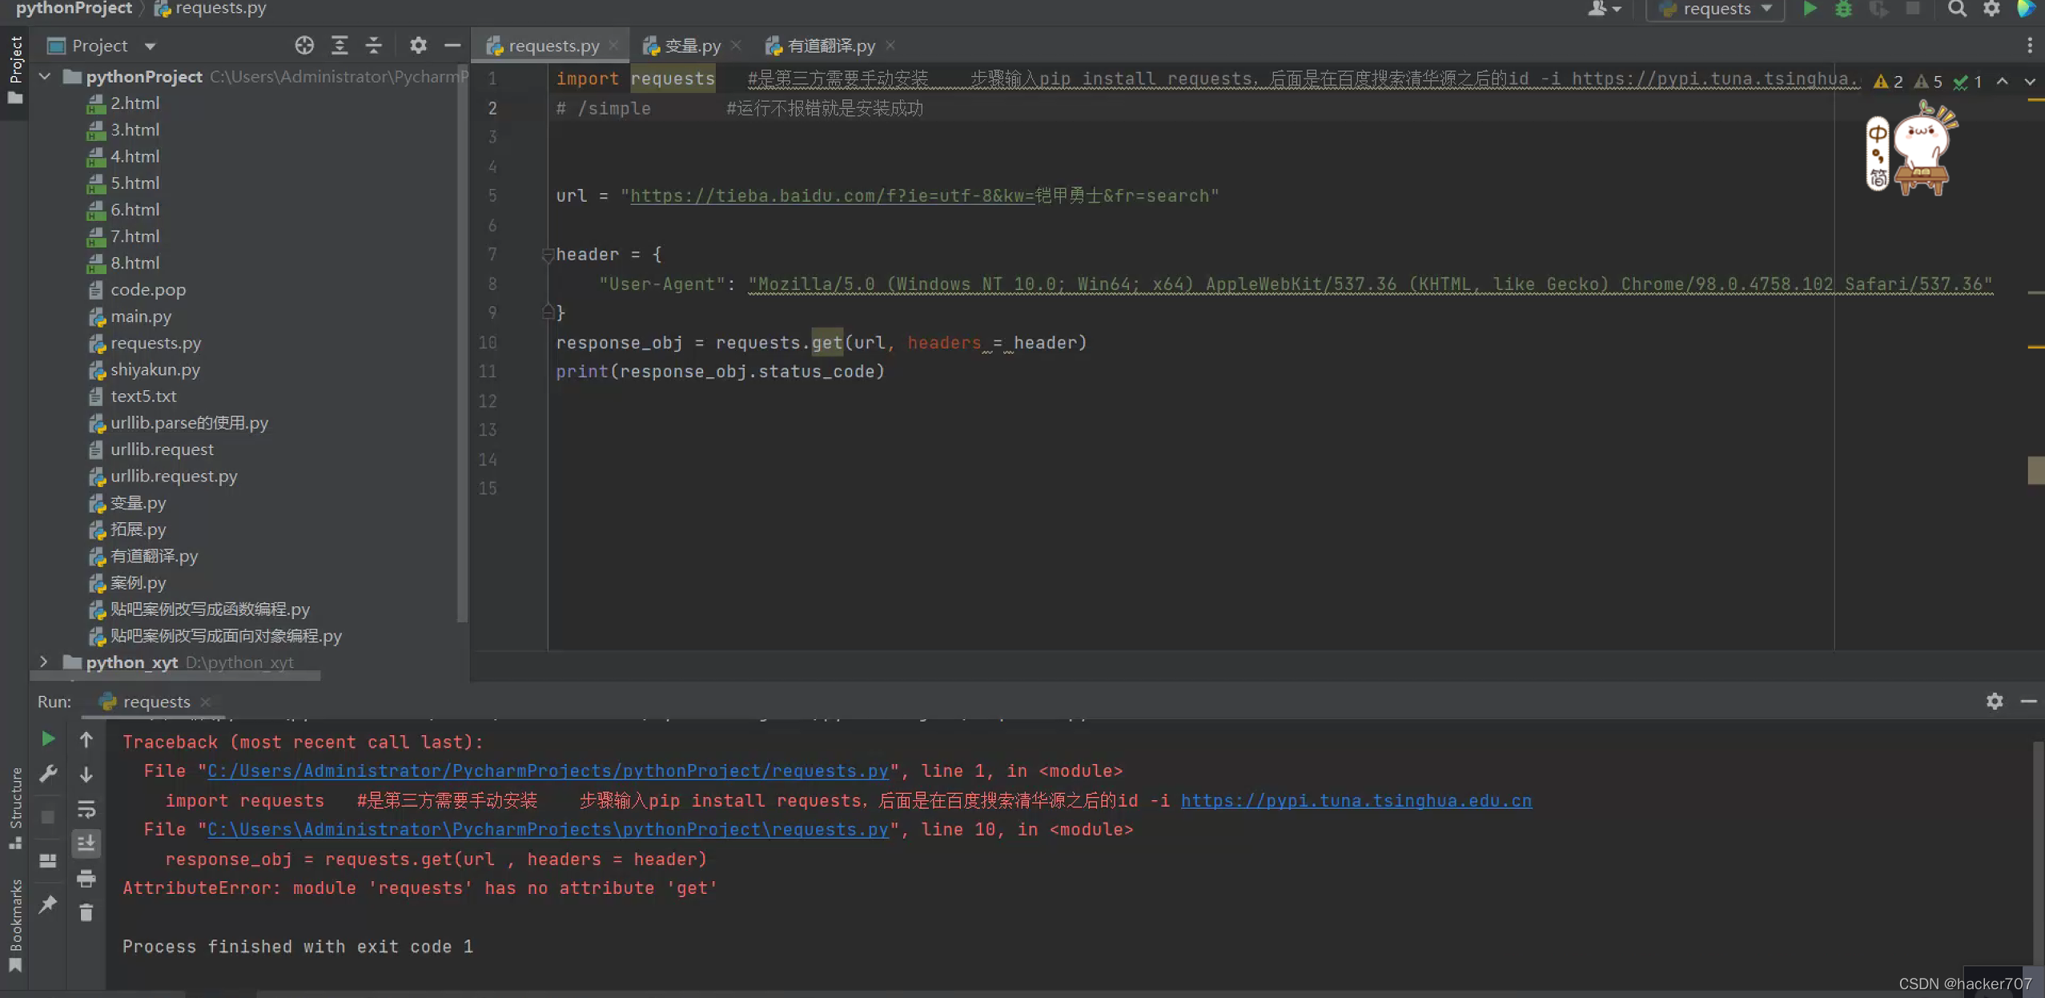Rerun program with green arrow in Run panel
Screen dimensions: 2045x998
[x=48, y=738]
